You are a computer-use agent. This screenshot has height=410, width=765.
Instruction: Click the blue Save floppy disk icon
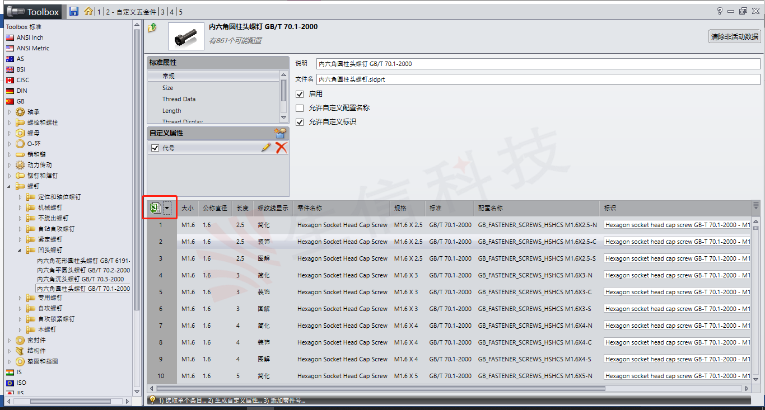(x=74, y=11)
